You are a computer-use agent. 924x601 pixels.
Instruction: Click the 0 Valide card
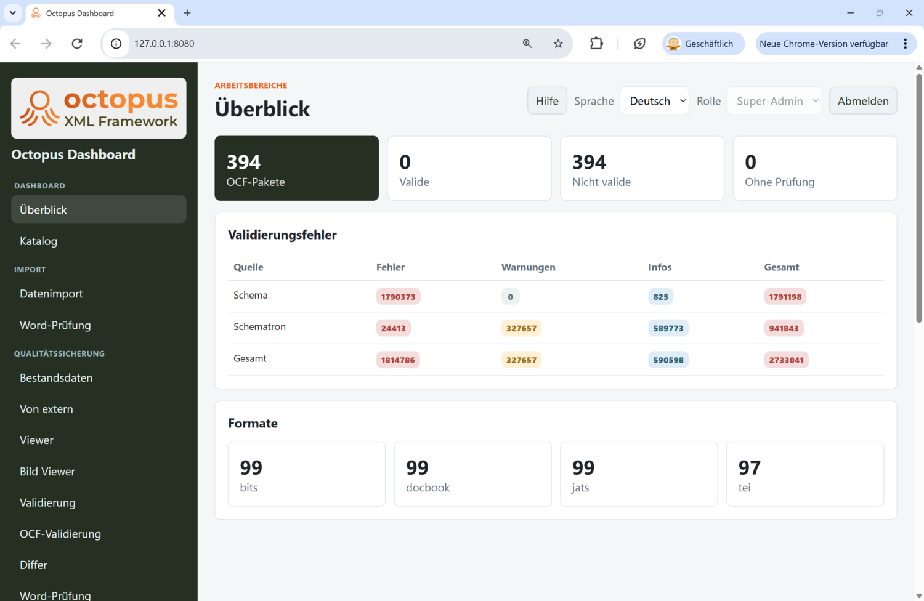[x=469, y=168]
